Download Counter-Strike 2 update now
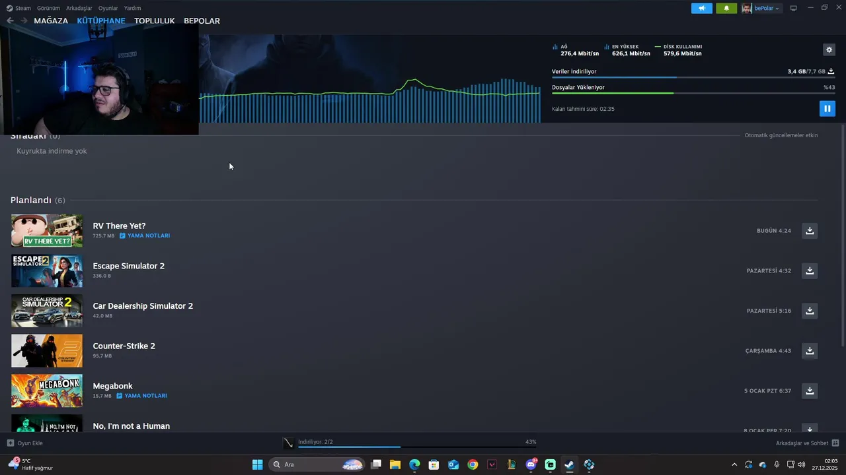Image resolution: width=846 pixels, height=475 pixels. [x=810, y=350]
